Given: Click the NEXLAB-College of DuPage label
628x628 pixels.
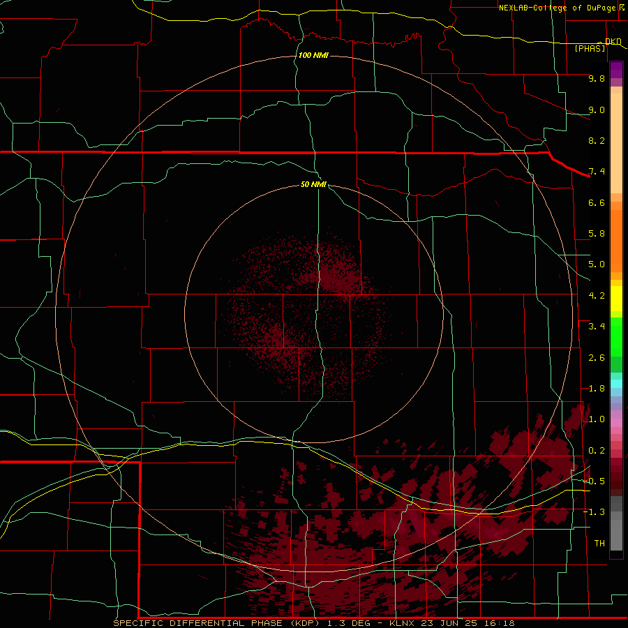Looking at the screenshot, I should pos(557,8).
